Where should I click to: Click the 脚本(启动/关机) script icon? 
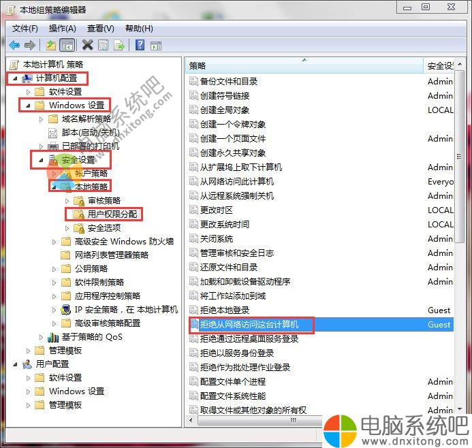point(53,133)
